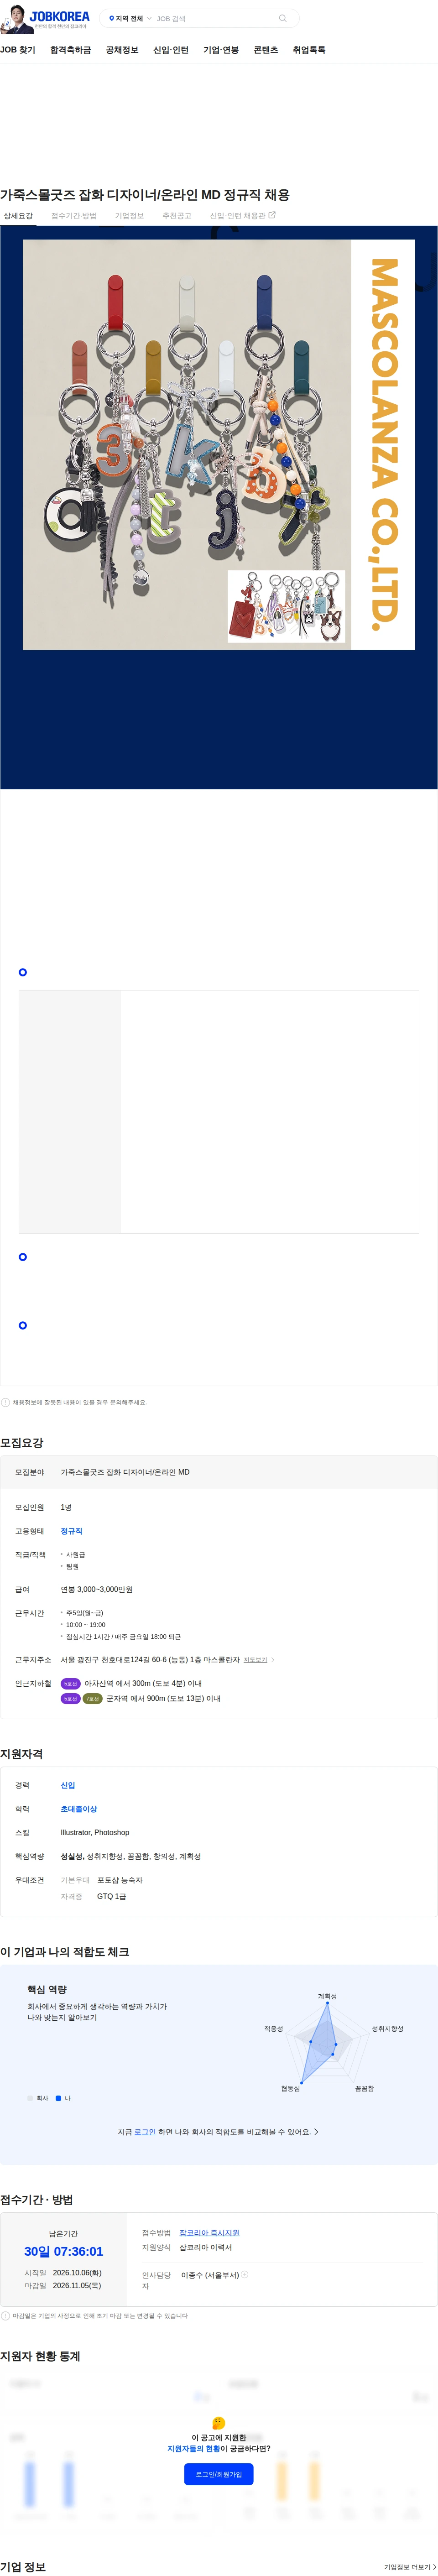Click the 정규직 employment type link
Viewport: 438px width, 2576px height.
[x=71, y=1531]
